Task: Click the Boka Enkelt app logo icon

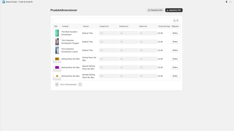Action: (4, 2)
